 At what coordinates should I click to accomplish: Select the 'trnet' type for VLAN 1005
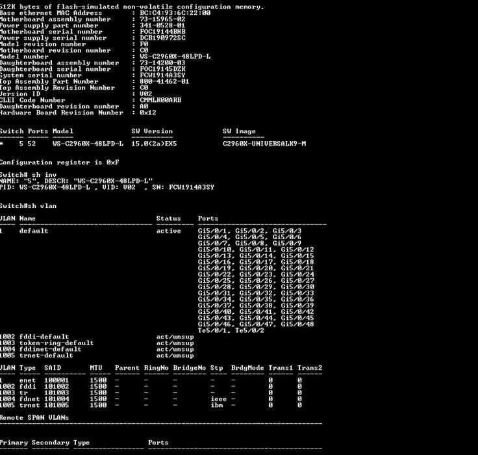30,405
